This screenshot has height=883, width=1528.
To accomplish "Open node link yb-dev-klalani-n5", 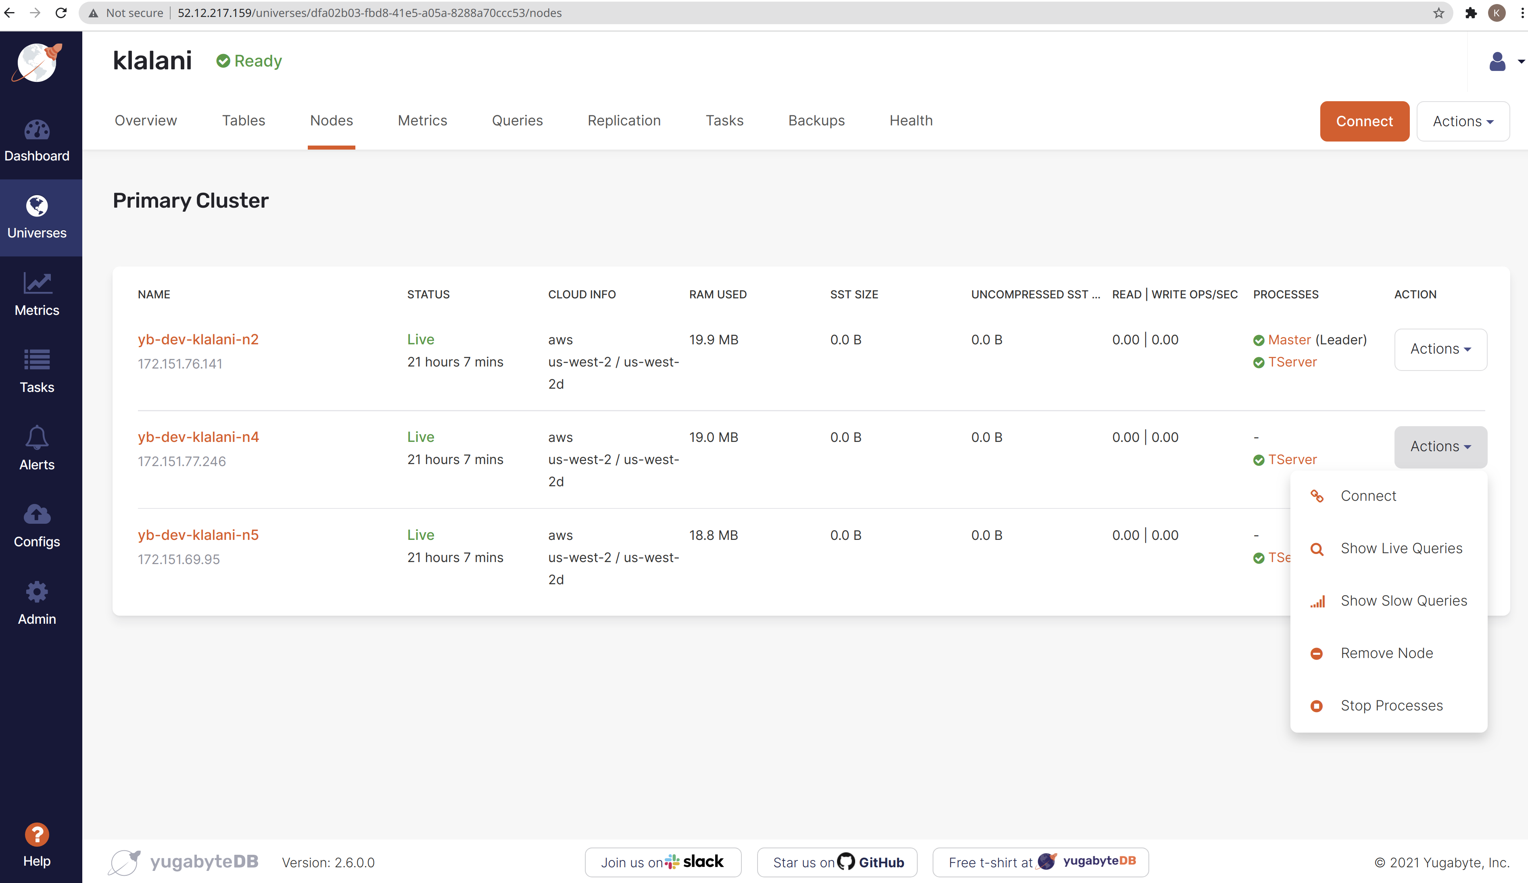I will [198, 535].
